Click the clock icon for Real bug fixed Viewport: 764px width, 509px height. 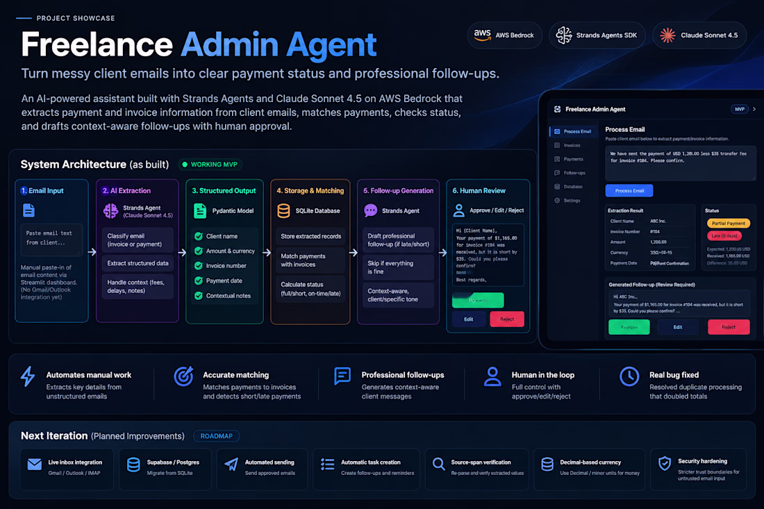click(x=629, y=376)
